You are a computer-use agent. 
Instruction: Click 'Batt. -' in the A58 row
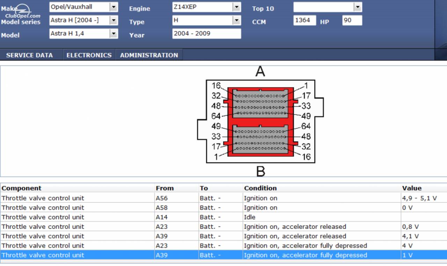221,208
